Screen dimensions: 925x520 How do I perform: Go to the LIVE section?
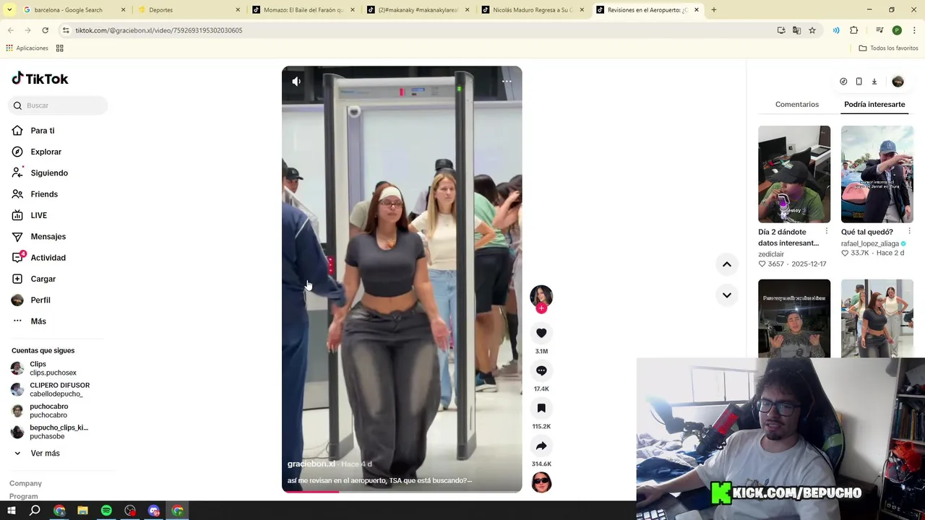coord(30,215)
